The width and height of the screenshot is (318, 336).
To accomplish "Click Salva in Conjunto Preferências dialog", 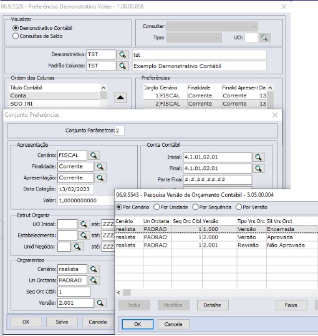I will pyautogui.click(x=62, y=322).
